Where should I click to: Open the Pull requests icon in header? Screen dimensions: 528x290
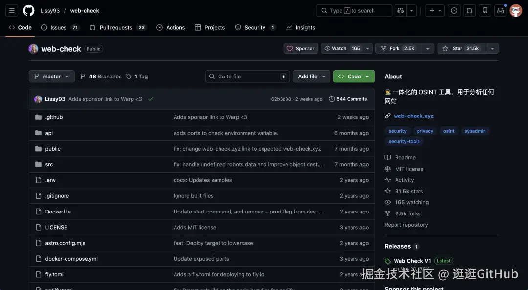coord(469,11)
